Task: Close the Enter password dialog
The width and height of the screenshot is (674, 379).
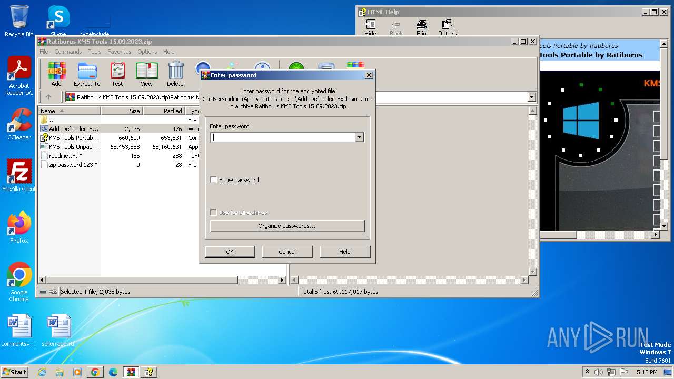Action: [369, 75]
